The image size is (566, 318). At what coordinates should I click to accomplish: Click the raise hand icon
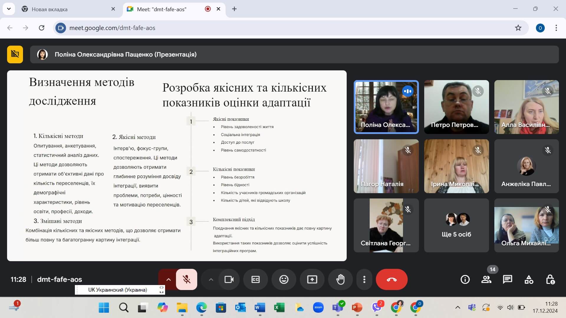[340, 279]
